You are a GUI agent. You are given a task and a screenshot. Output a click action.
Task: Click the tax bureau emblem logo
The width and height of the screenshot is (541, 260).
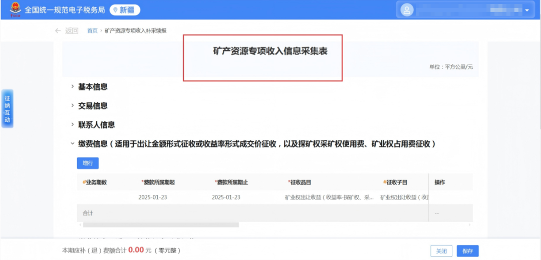15,9
